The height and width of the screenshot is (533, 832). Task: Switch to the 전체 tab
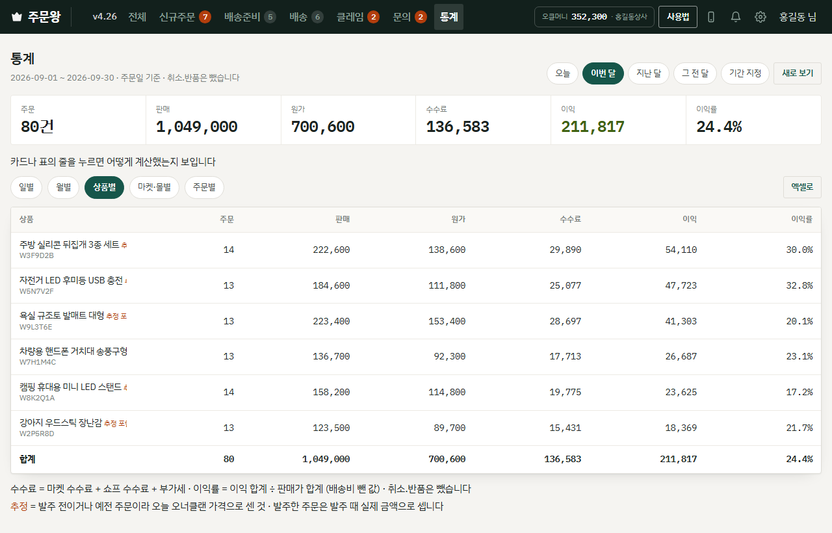coord(137,17)
